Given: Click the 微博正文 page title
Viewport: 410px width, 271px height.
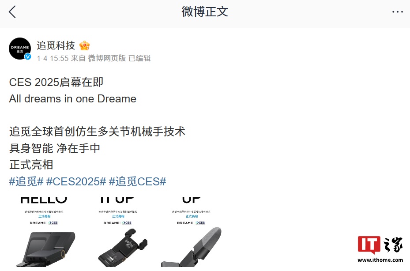Looking at the screenshot, I should (x=205, y=12).
